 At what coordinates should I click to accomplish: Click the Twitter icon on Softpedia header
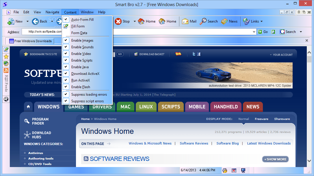point(194,54)
